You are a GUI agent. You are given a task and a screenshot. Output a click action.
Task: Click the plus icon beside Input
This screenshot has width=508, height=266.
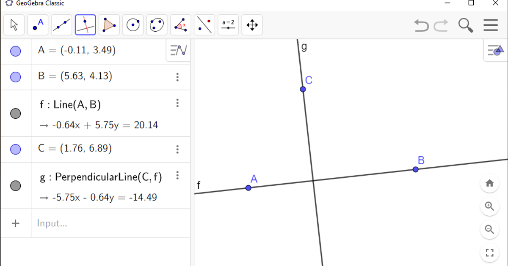pos(16,223)
